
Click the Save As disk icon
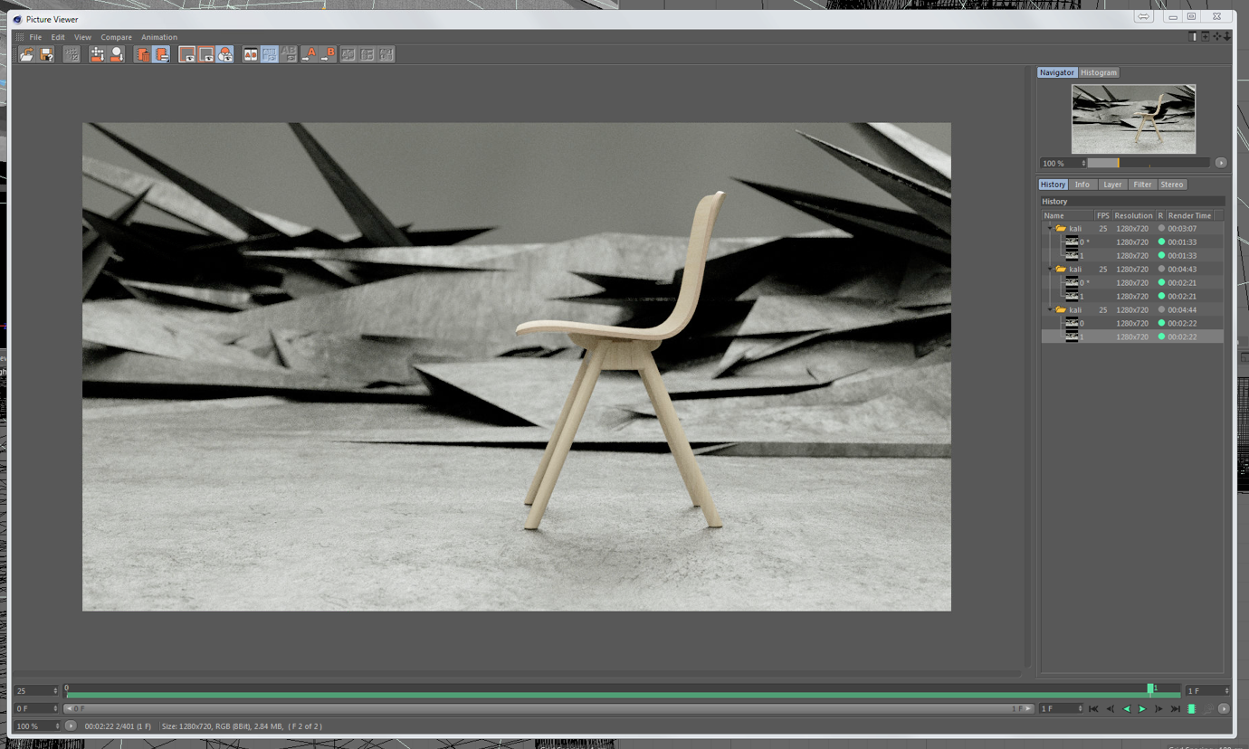tap(46, 55)
